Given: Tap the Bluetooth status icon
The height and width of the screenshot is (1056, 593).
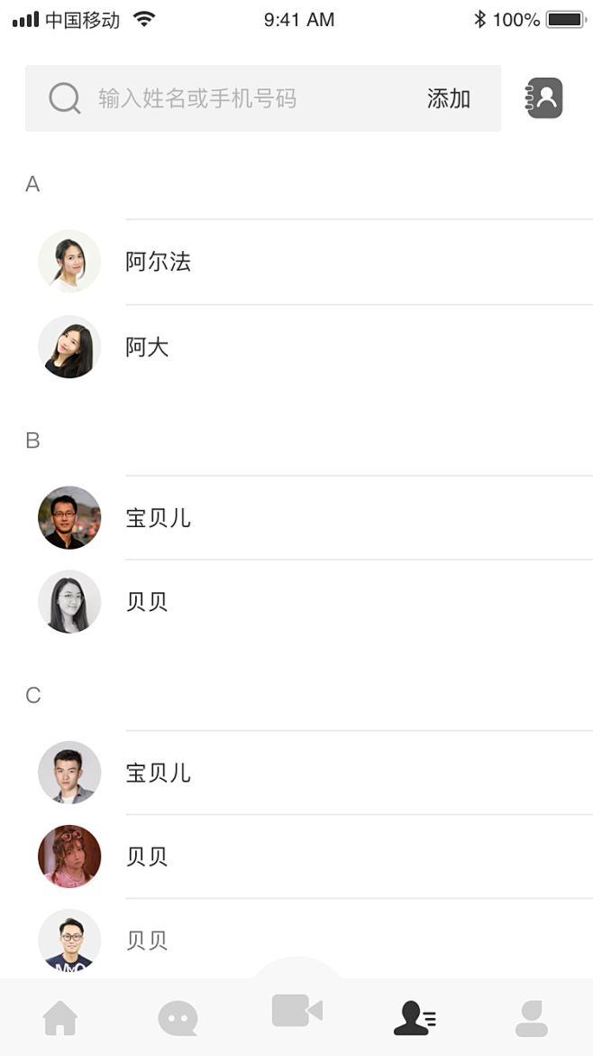Looking at the screenshot, I should [479, 20].
